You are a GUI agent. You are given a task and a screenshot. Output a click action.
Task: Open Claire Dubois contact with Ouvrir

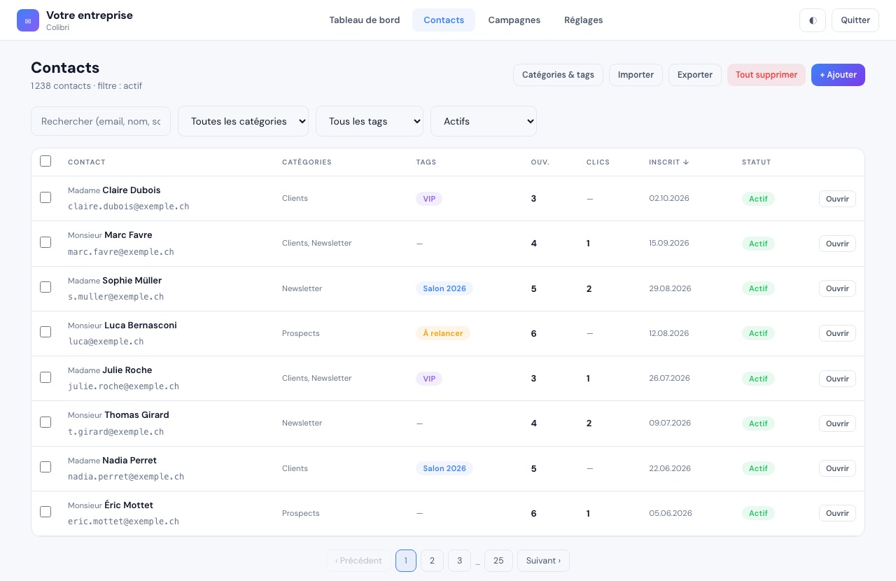837,199
